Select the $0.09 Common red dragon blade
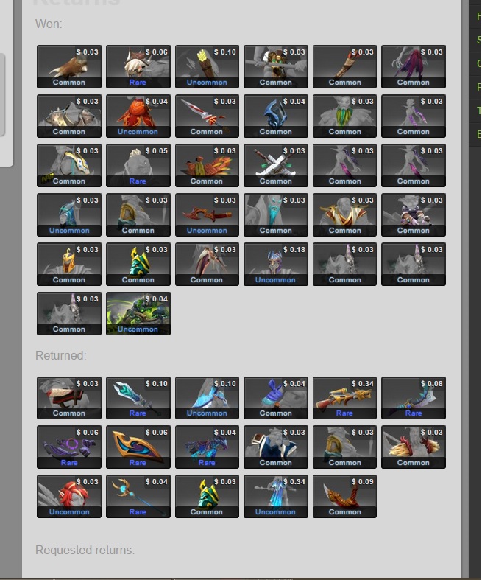The width and height of the screenshot is (482, 580). click(344, 497)
